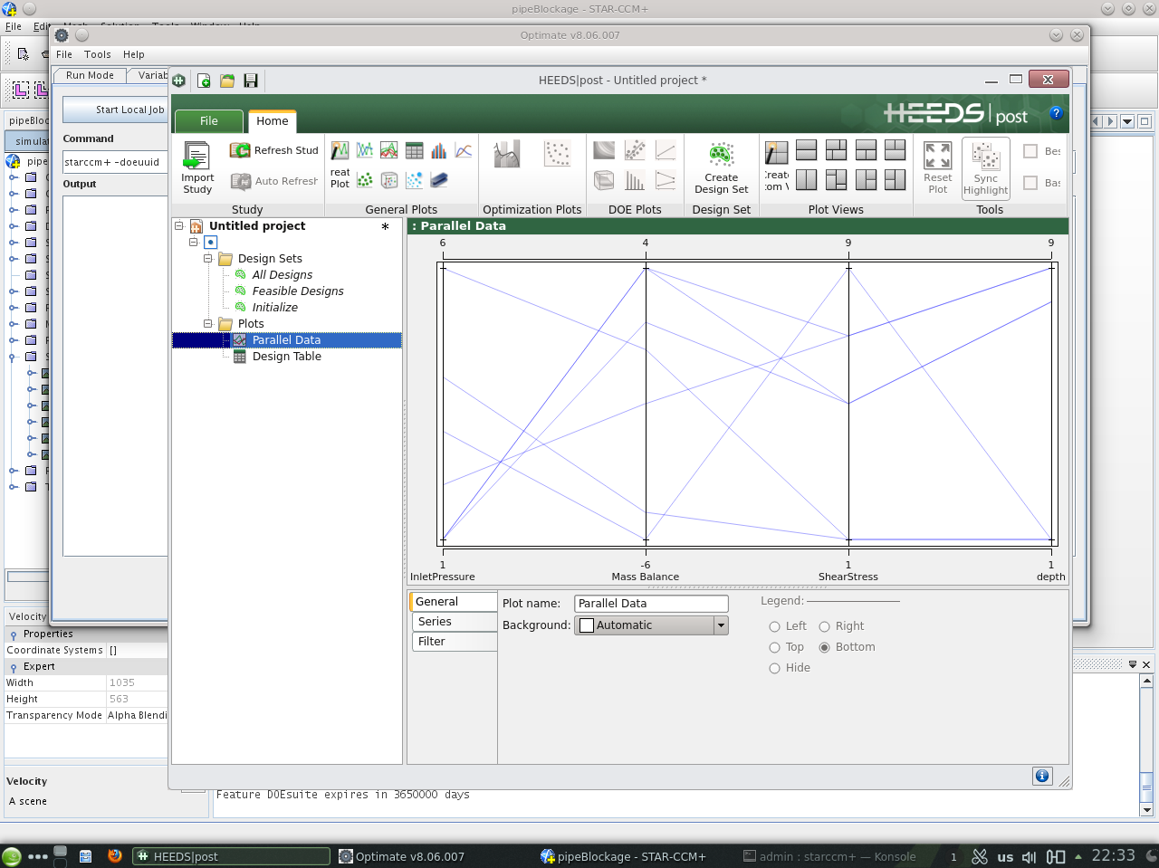Collapse the Design Sets folder
Image resolution: width=1159 pixels, height=868 pixels.
pos(208,259)
